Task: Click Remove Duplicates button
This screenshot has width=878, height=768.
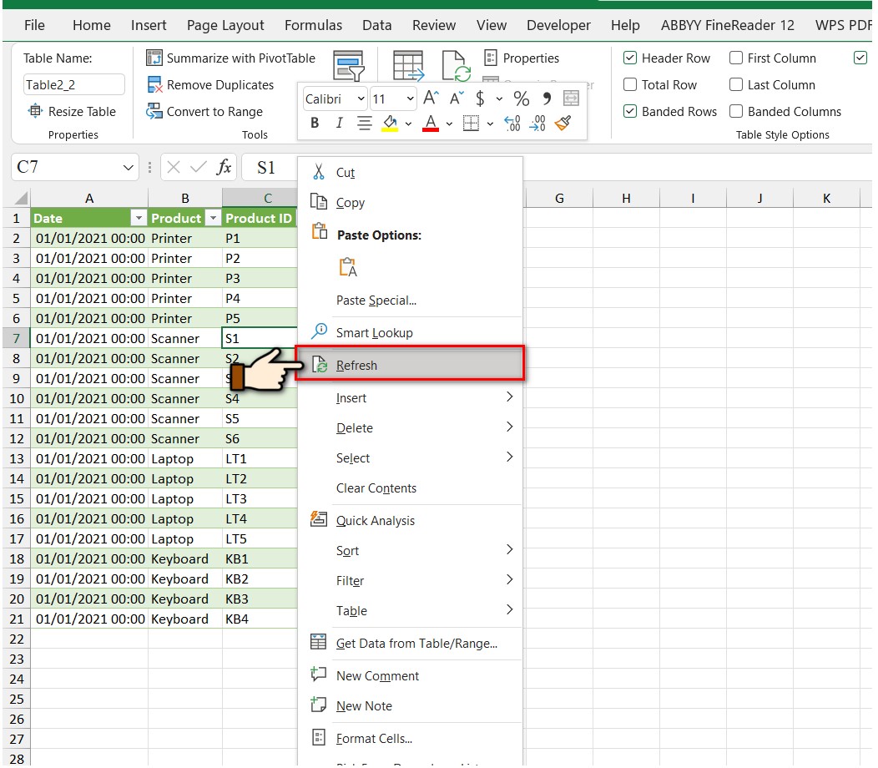Action: [210, 84]
